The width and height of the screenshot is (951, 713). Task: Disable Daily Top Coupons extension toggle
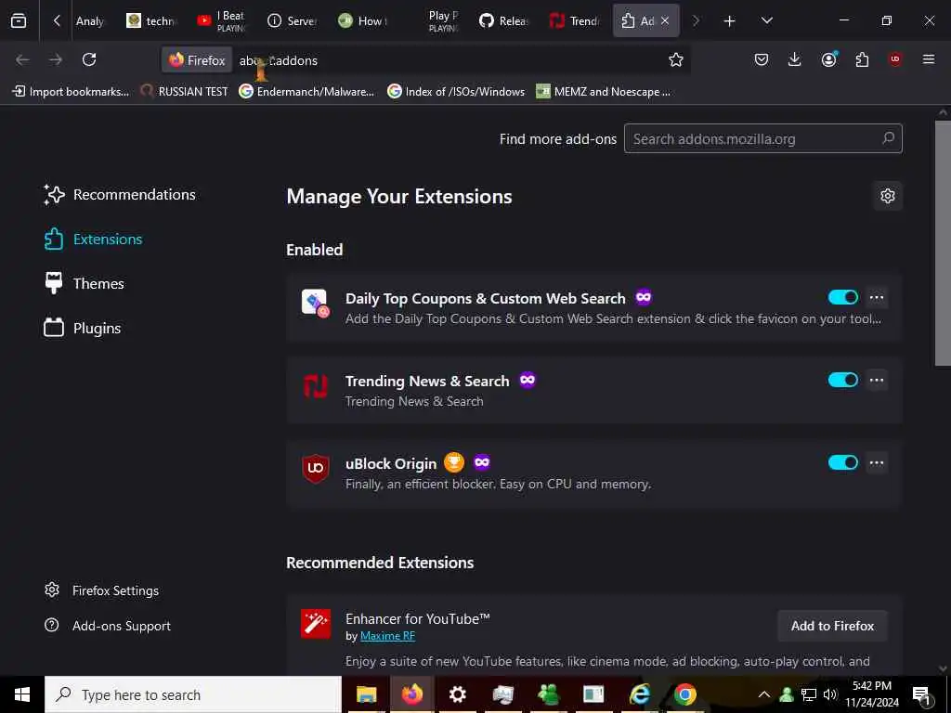pyautogui.click(x=843, y=297)
